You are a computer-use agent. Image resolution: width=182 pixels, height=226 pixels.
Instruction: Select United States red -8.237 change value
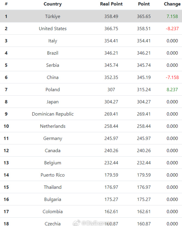172,29
